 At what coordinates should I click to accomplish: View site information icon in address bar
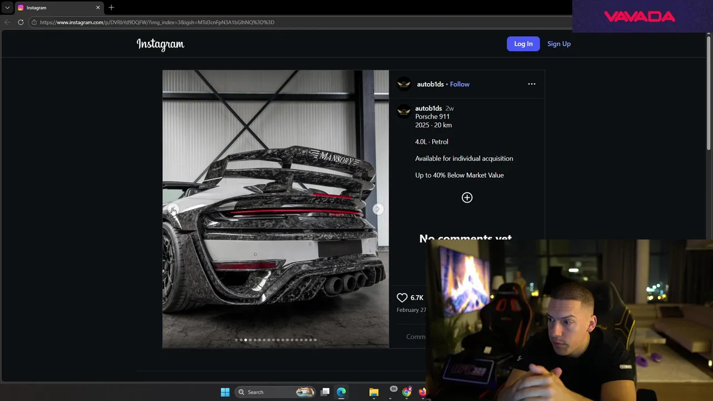click(34, 22)
